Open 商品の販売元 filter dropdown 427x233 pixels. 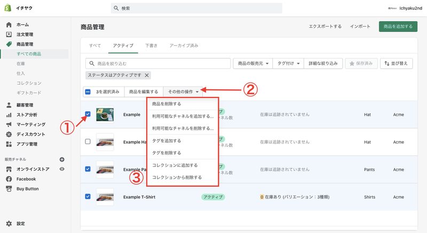pyautogui.click(x=252, y=63)
